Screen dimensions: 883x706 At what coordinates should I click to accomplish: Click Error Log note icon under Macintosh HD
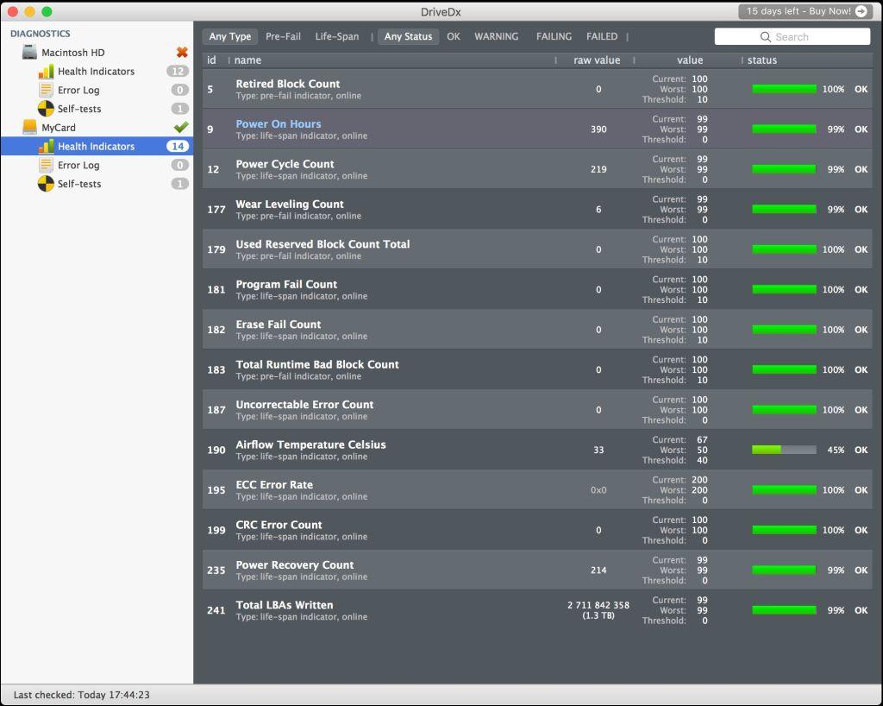[46, 91]
